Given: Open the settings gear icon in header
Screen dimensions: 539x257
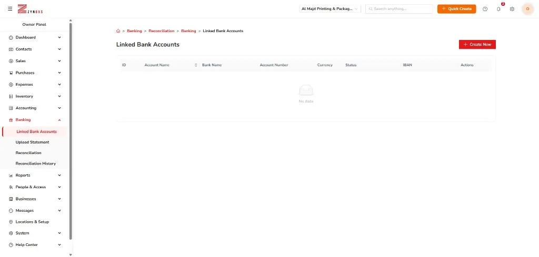Looking at the screenshot, I should pyautogui.click(x=512, y=9).
